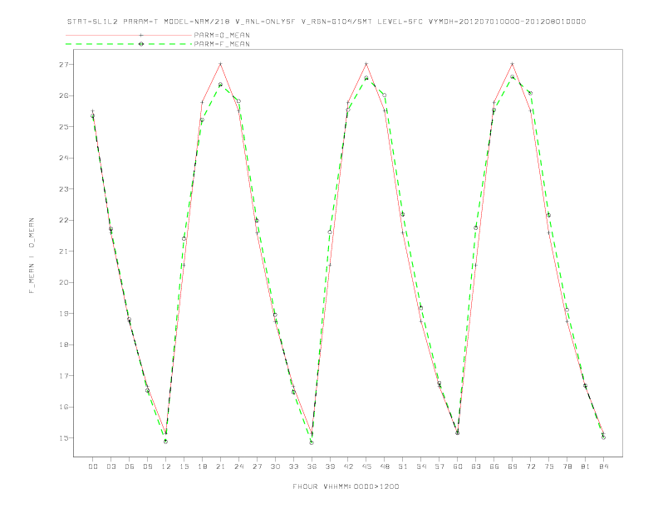This screenshot has height=508, width=658.
Task: Click the x-axis hour label 03
Action: point(110,466)
